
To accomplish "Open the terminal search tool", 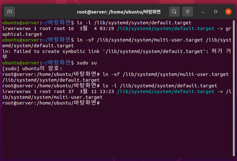I will coord(174,12).
